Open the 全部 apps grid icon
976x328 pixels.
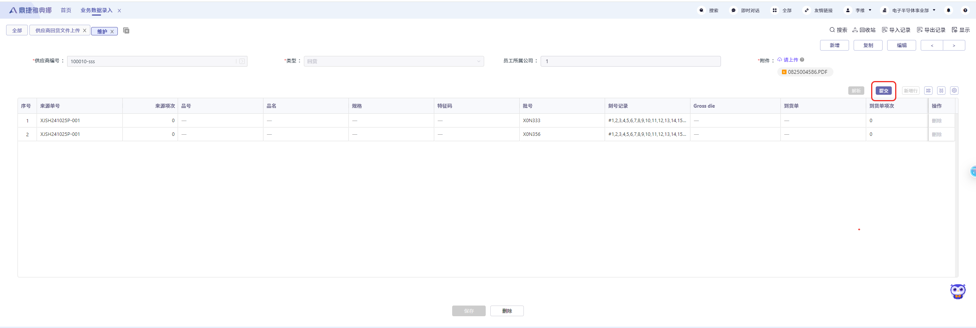click(775, 10)
